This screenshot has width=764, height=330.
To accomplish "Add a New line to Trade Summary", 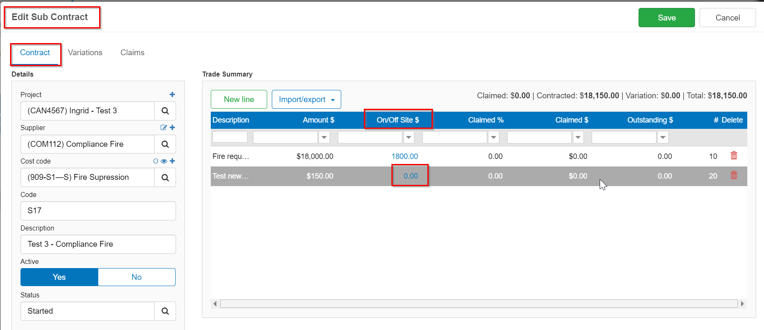I will (239, 100).
